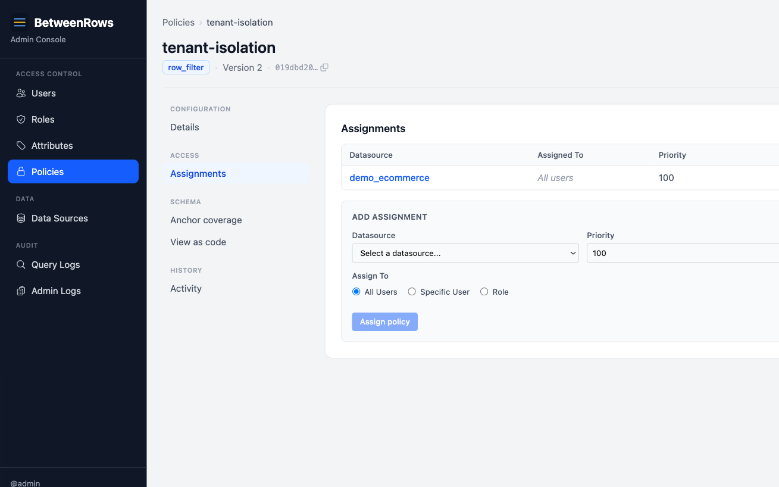Click the Attributes tag icon in the sidebar
This screenshot has width=779, height=487.
21,146
